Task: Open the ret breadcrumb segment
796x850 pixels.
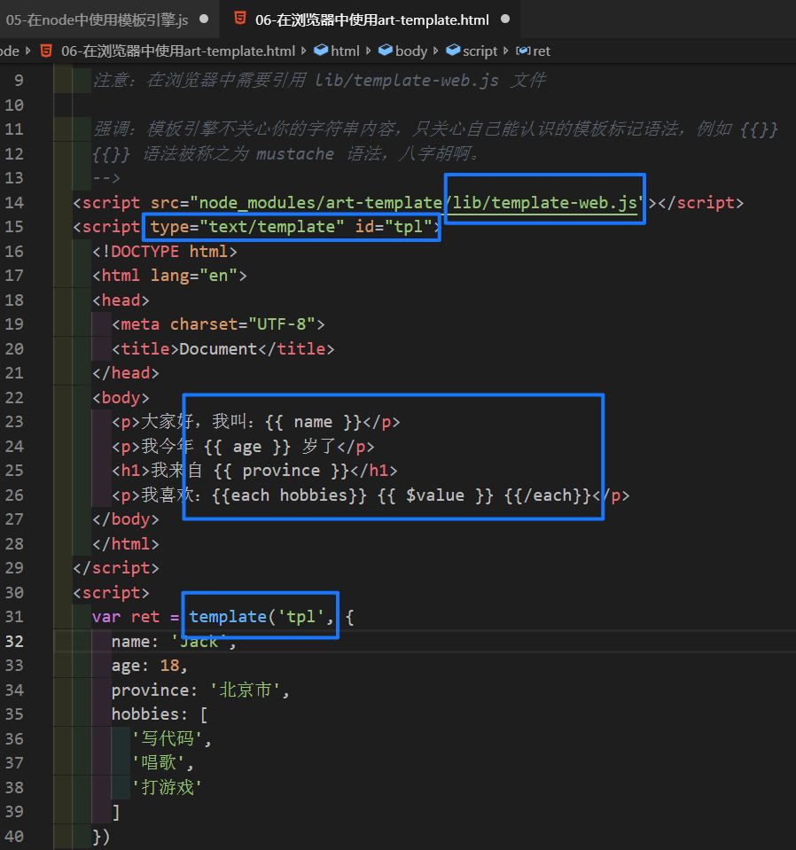Action: click(x=541, y=51)
